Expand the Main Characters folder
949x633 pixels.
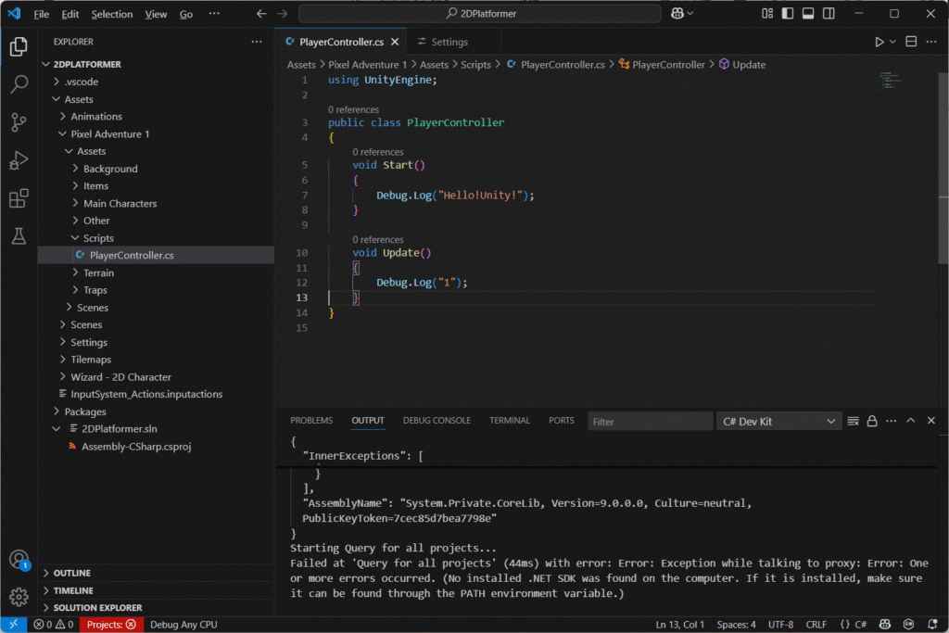156,203
